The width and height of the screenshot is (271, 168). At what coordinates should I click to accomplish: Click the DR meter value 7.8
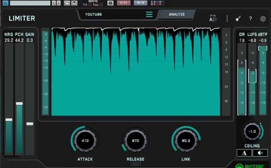(x=242, y=41)
